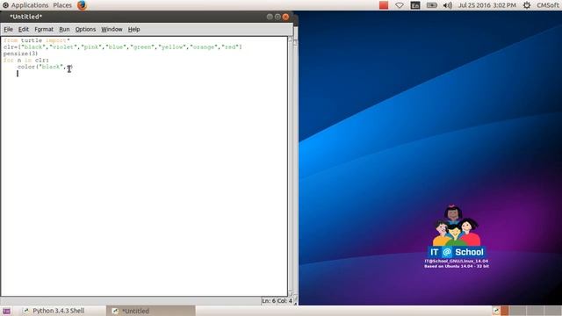Open the system gear session menu
The image size is (562, 316).
(x=527, y=5)
